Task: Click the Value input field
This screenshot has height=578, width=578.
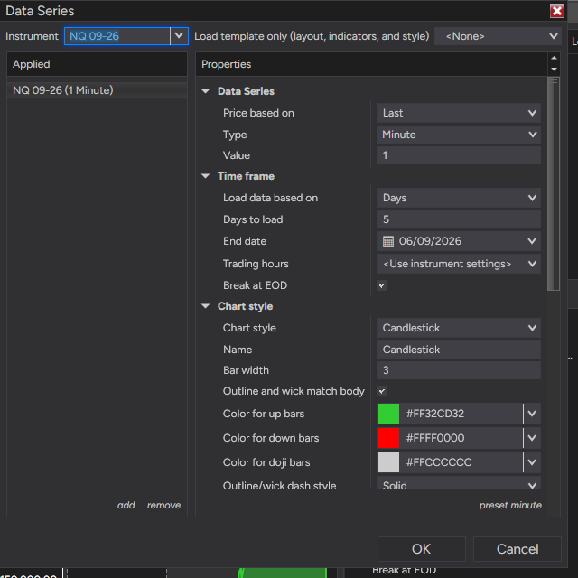Action: tap(458, 155)
